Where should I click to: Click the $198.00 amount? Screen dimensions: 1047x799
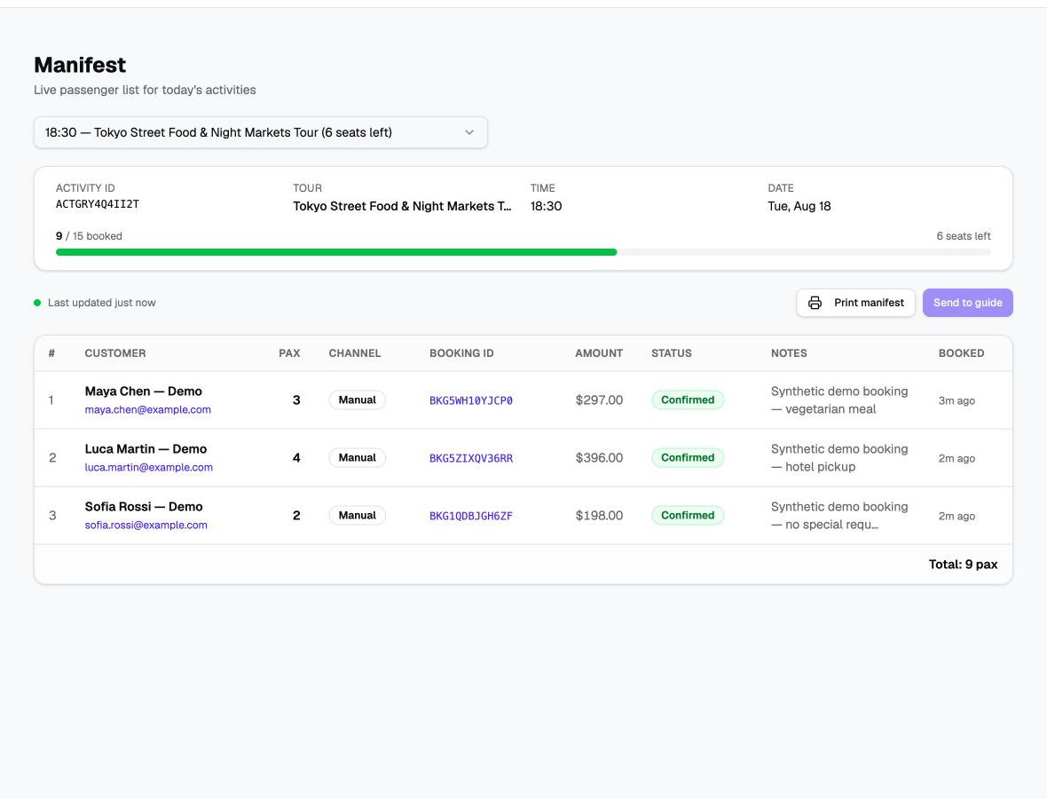click(x=599, y=516)
